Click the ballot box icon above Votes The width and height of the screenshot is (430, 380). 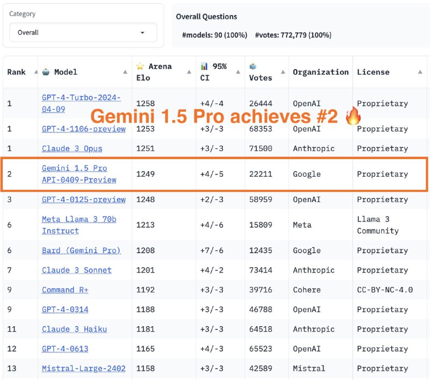253,66
